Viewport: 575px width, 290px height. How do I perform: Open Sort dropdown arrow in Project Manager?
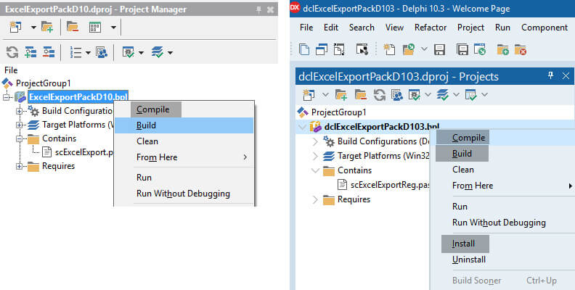[x=88, y=53]
